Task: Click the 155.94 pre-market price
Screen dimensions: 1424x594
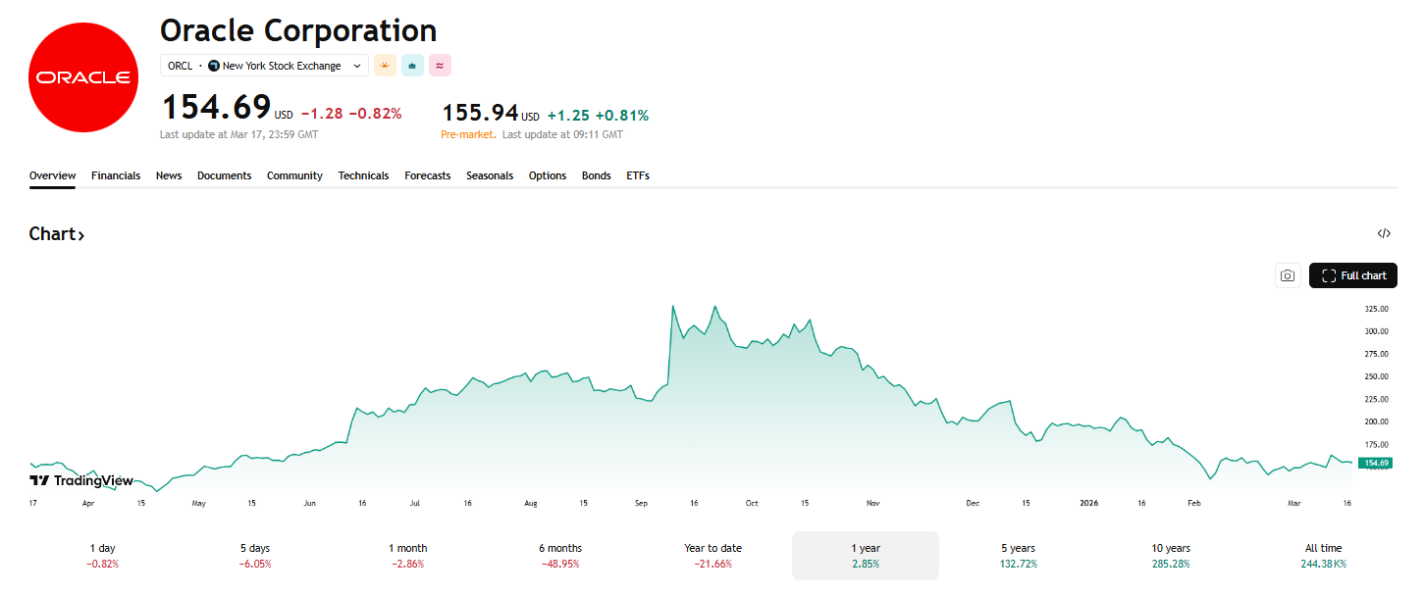Action: [481, 114]
